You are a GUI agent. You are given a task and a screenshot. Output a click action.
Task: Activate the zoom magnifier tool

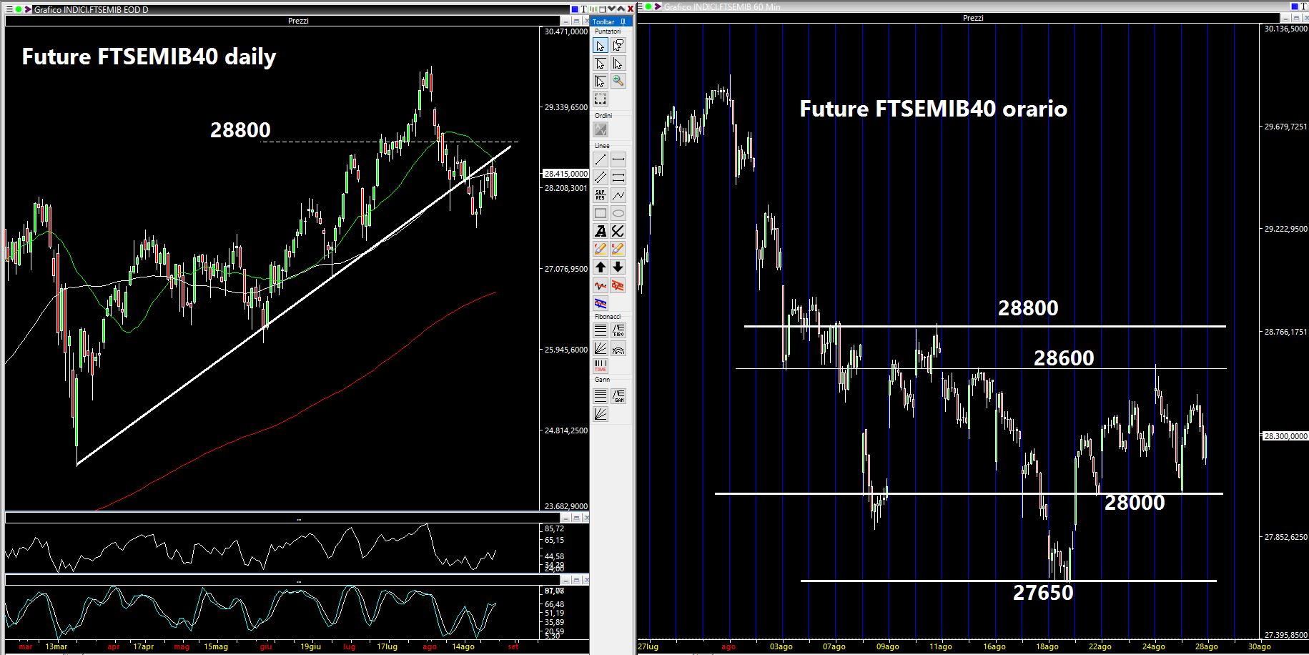click(618, 81)
